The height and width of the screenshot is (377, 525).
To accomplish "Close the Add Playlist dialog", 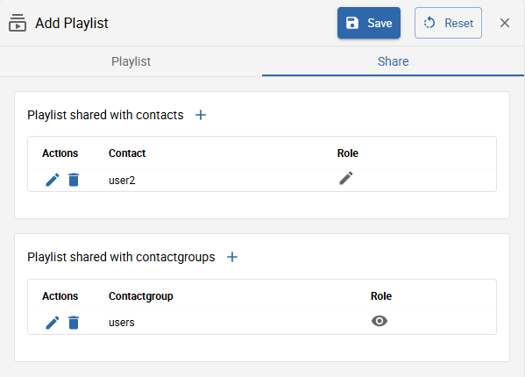I will coord(505,23).
